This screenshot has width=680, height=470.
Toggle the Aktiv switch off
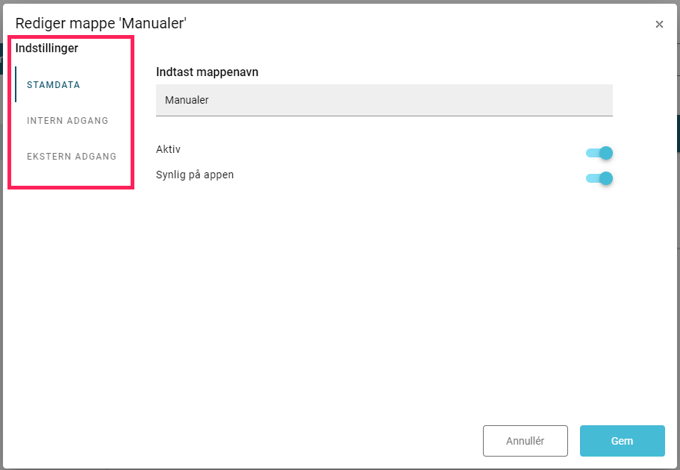coord(599,153)
